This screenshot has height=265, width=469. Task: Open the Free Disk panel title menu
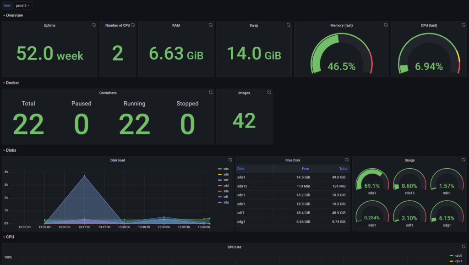(293, 160)
